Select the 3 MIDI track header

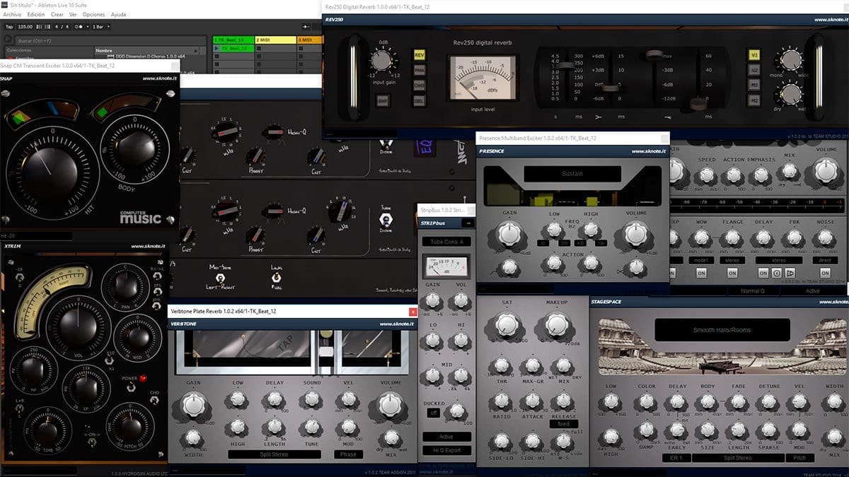point(308,40)
